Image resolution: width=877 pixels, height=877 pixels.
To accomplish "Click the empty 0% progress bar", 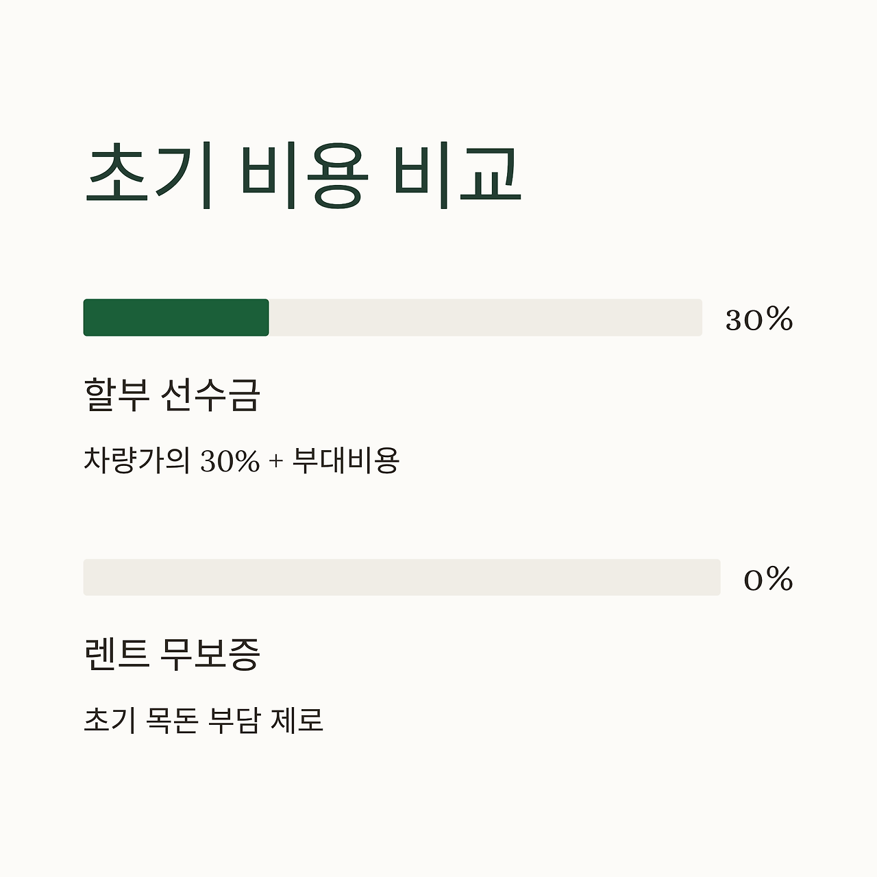I will pos(402,578).
